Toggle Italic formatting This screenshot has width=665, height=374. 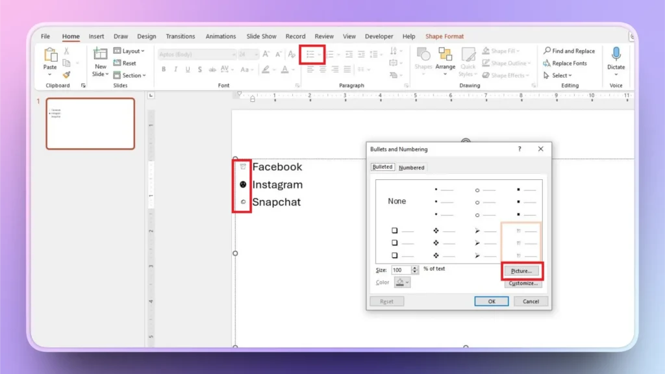coord(176,68)
